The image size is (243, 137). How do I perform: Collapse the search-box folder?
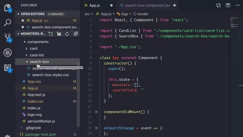[27, 62]
